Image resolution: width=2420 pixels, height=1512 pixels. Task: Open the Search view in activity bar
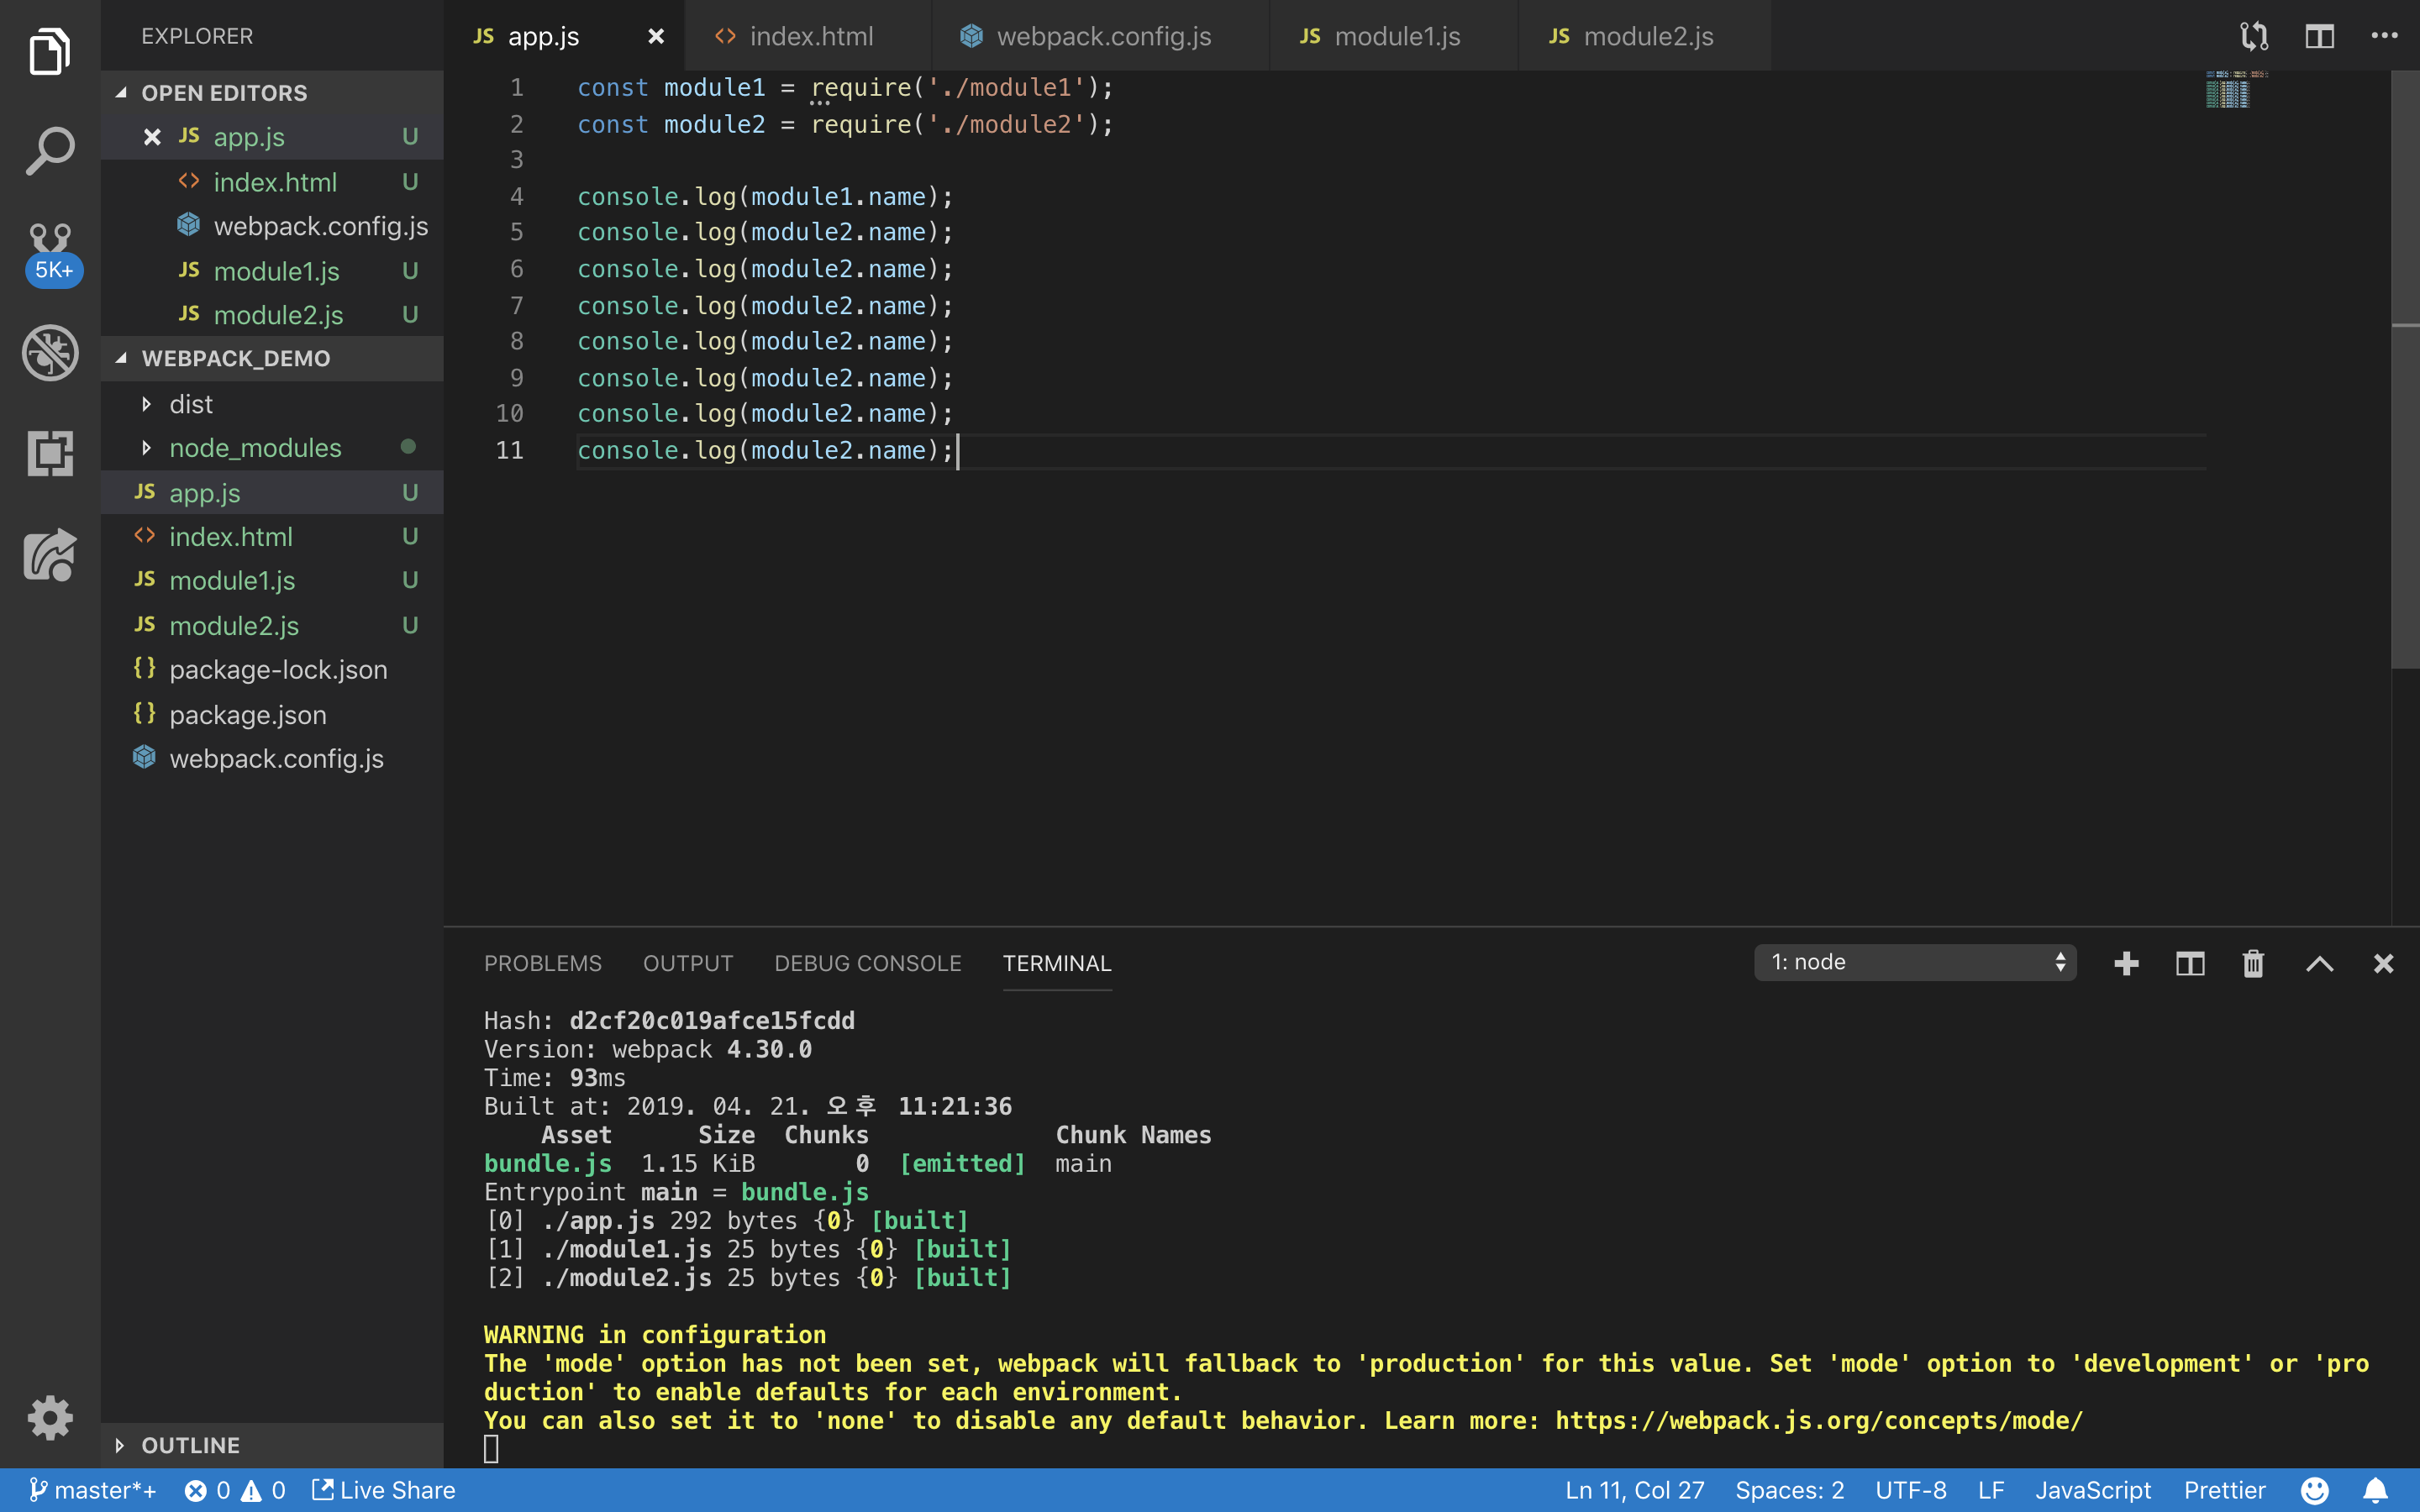click(x=50, y=152)
